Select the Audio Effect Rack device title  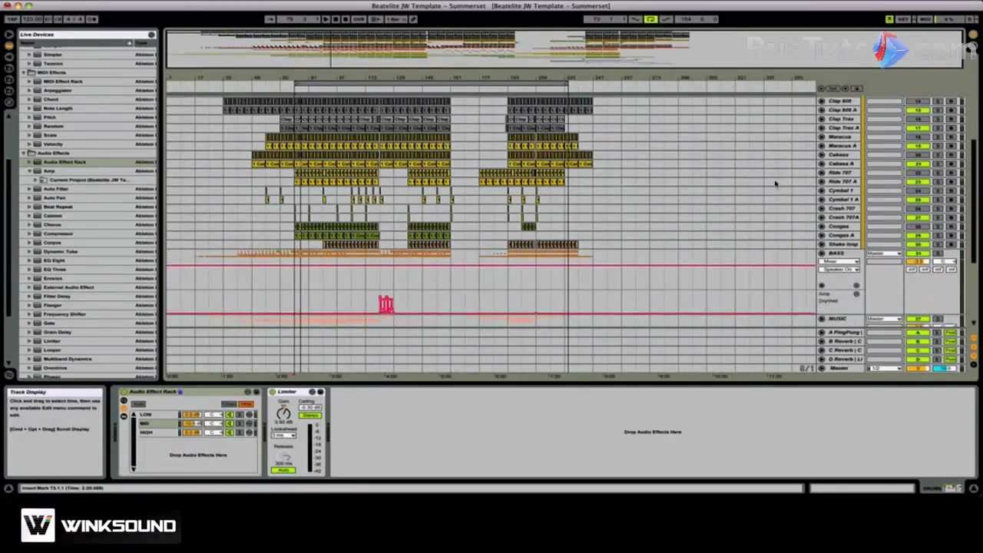coord(153,392)
